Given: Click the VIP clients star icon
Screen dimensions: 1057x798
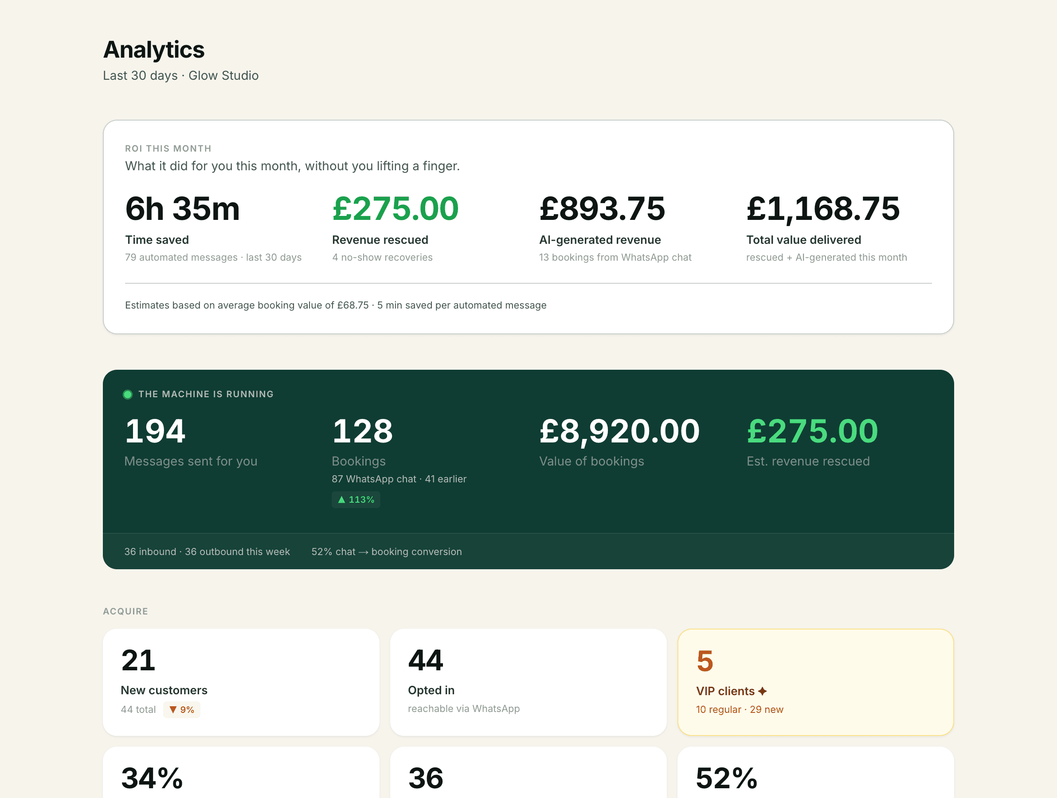Looking at the screenshot, I should tap(763, 691).
